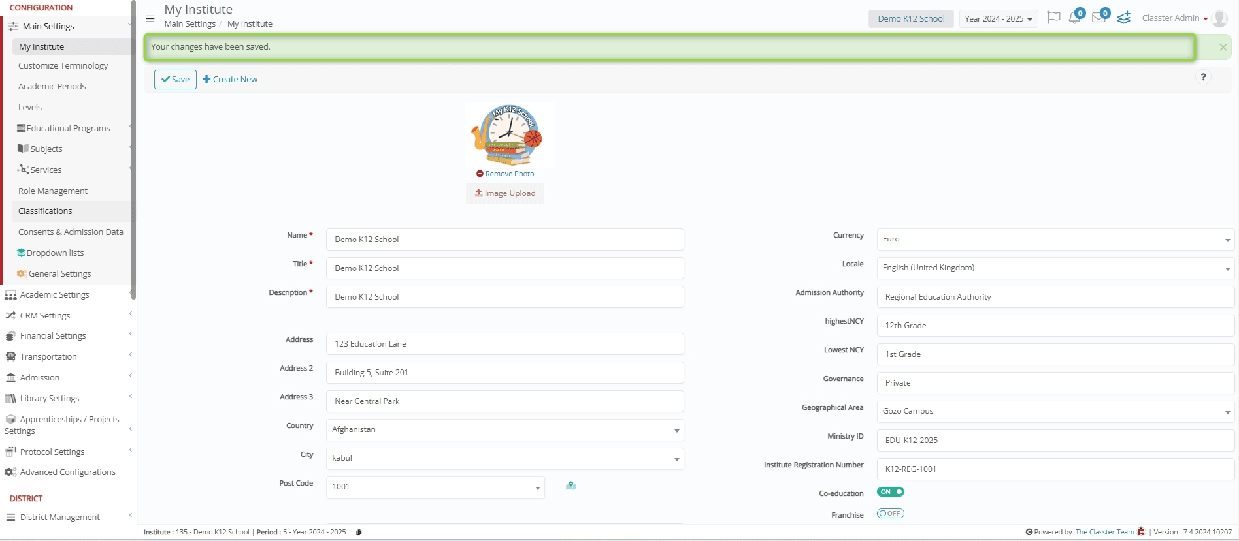Click the user avatar icon
This screenshot has height=541, width=1239.
[x=1219, y=18]
